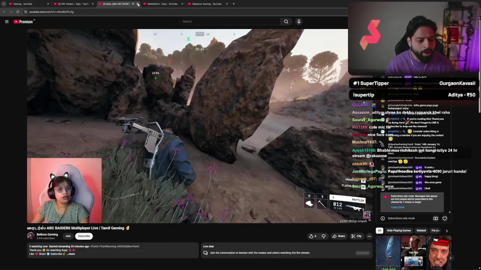Switch to Battlefield 6 - Topic tab
This screenshot has width=481, height=270.
coord(162,4)
